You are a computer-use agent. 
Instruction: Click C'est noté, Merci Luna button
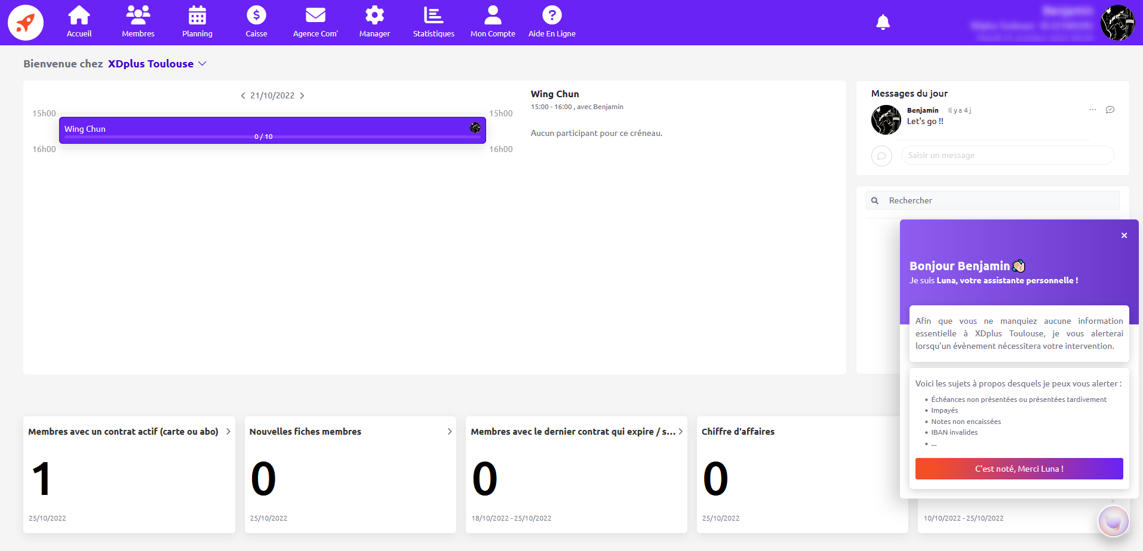(1019, 469)
